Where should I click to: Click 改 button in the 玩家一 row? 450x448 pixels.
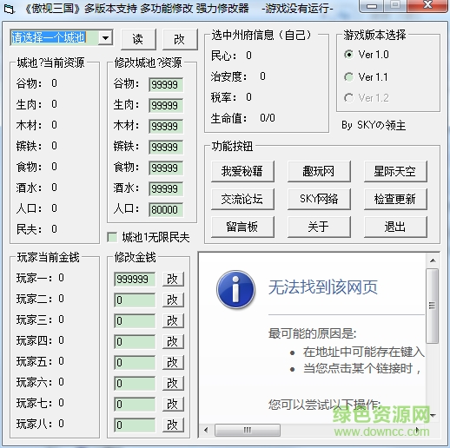click(x=173, y=279)
